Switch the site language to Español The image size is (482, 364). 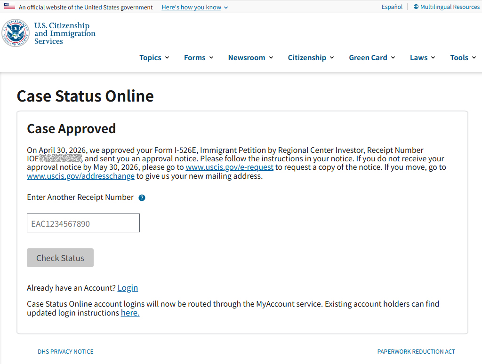coord(392,7)
